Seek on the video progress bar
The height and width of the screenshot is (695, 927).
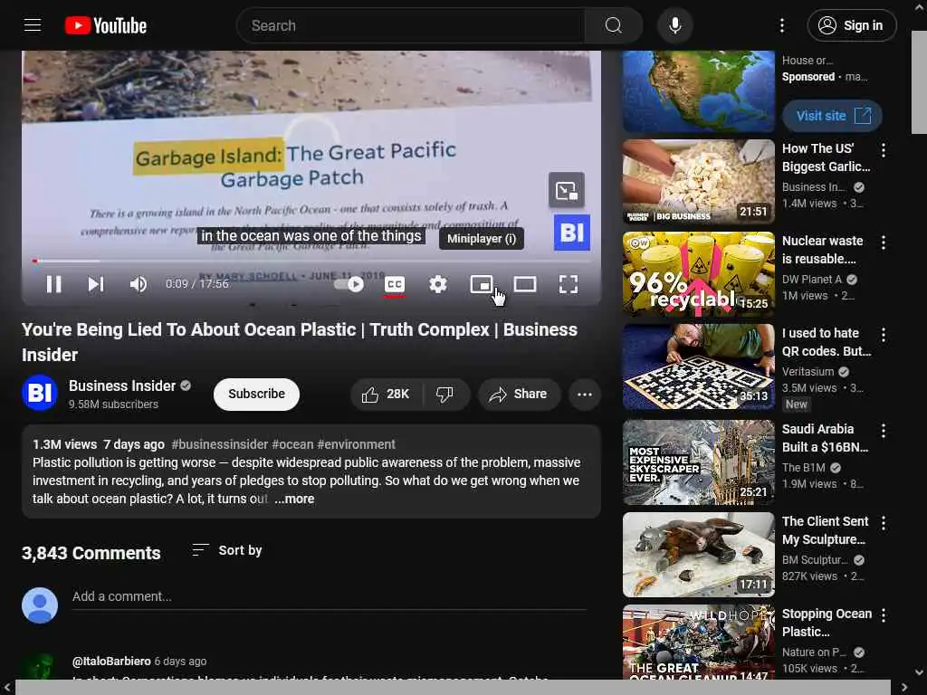tap(311, 261)
